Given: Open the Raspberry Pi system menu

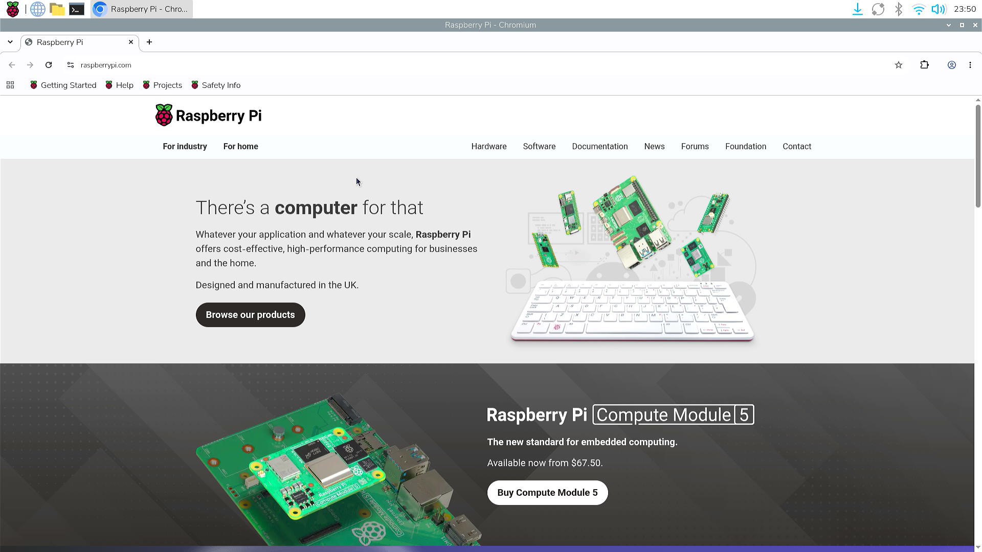Looking at the screenshot, I should [x=13, y=9].
